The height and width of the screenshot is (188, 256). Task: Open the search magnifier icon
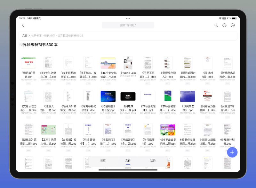click(x=216, y=26)
